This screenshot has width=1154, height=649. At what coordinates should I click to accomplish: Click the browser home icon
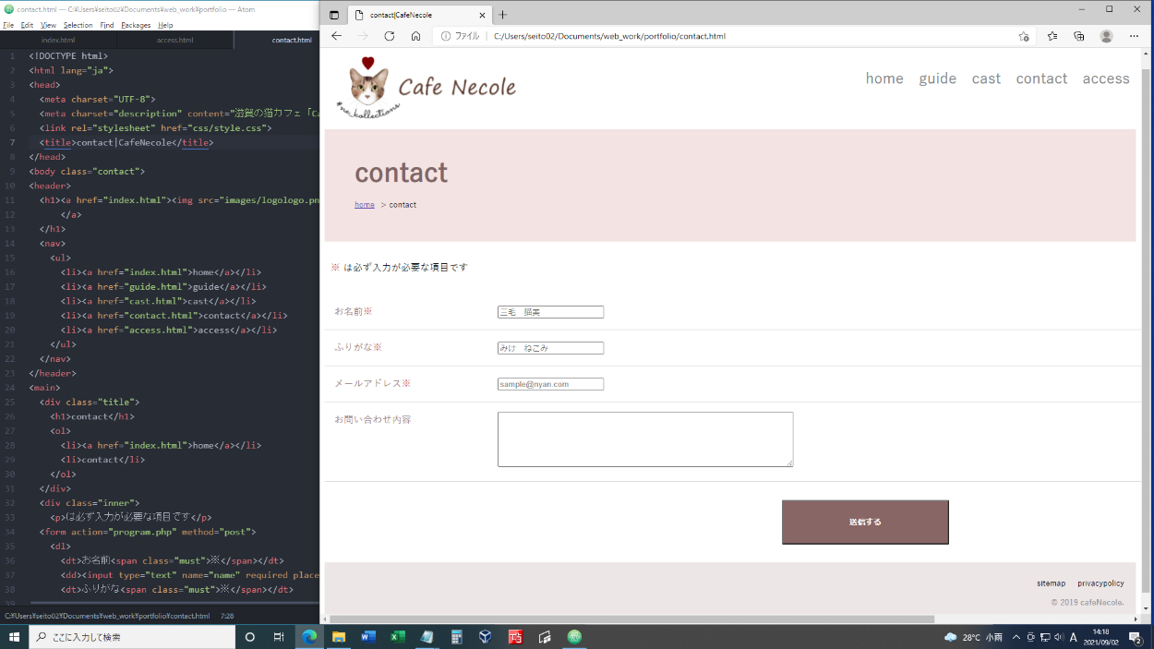pos(415,36)
